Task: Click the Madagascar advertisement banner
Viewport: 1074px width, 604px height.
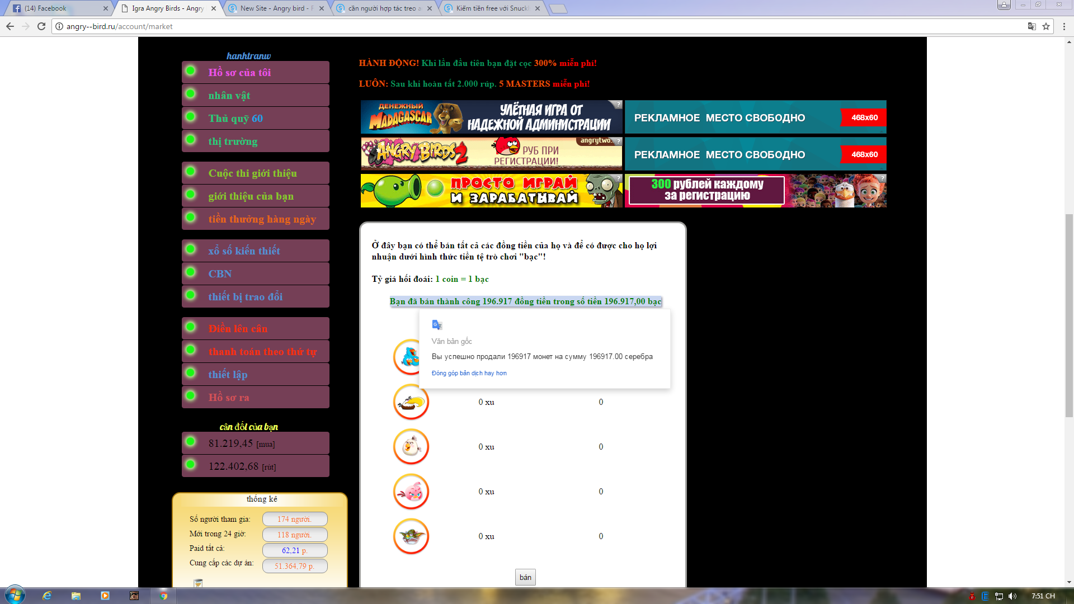Action: pos(491,117)
